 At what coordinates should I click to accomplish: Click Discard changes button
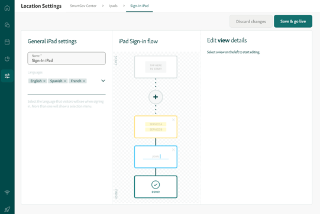coord(251,21)
